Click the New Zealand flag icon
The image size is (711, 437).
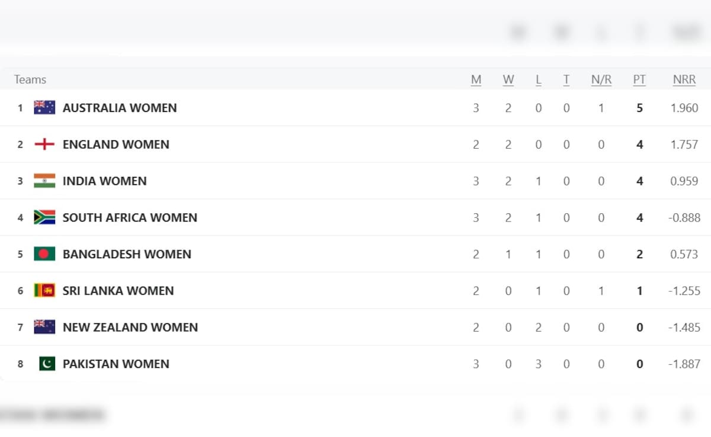click(x=44, y=327)
